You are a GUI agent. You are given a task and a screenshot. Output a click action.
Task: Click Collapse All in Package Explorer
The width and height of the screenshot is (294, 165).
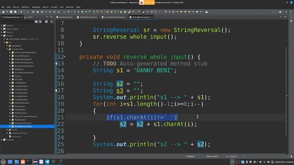[36, 22]
